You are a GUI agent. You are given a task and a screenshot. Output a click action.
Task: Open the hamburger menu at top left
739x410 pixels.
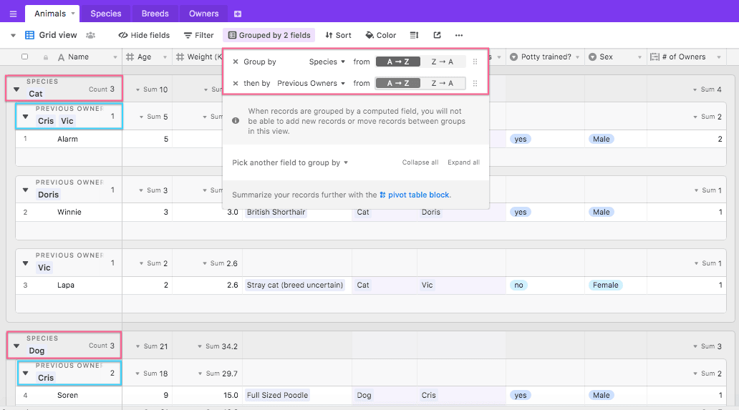coord(13,14)
